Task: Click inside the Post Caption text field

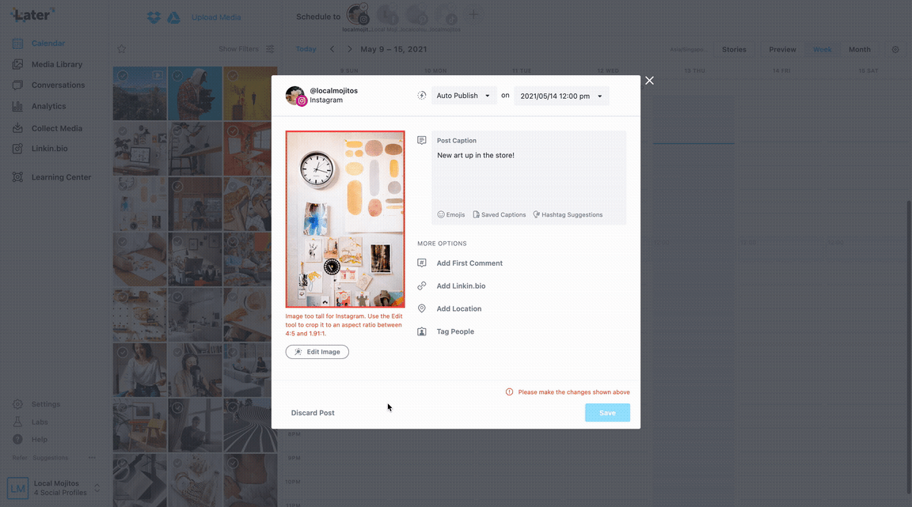Action: pos(528,177)
